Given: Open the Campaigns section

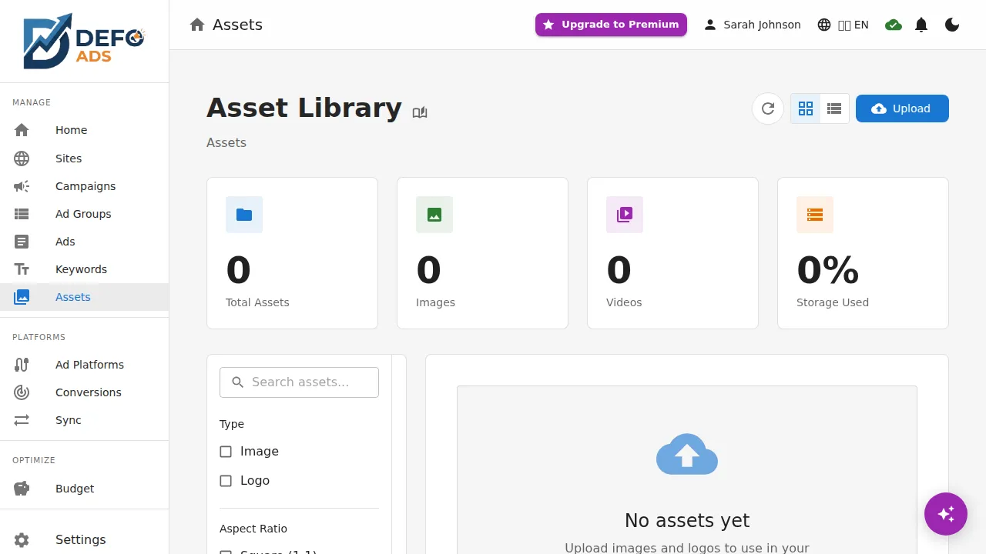Looking at the screenshot, I should coord(84,186).
